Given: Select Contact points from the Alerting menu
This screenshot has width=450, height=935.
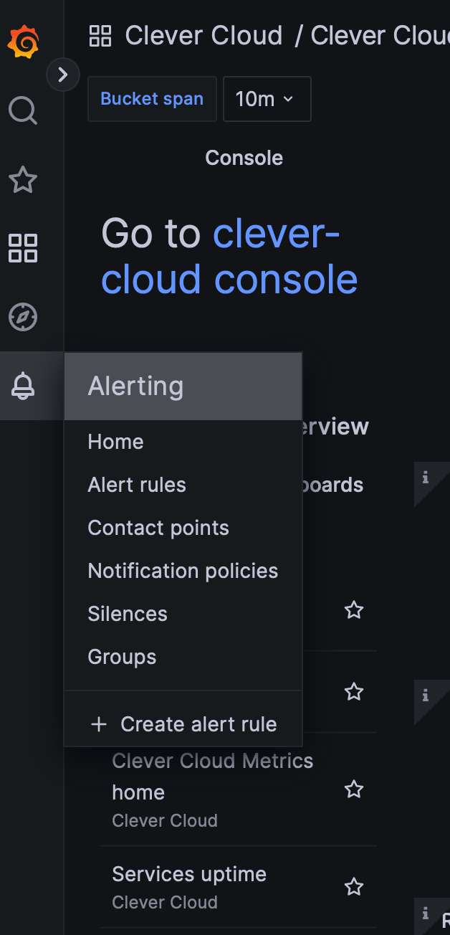Looking at the screenshot, I should (158, 528).
